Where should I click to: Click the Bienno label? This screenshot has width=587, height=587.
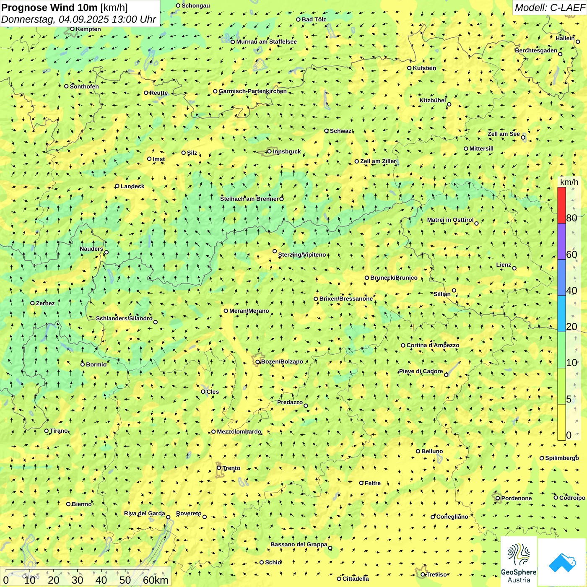81,504
